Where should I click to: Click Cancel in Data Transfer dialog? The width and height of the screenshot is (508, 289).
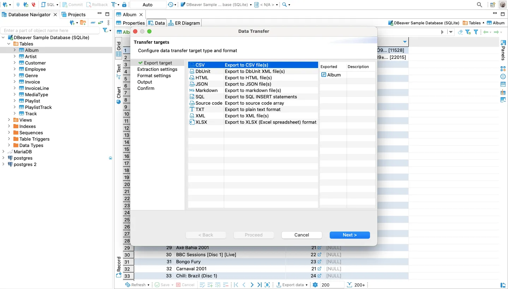click(301, 235)
